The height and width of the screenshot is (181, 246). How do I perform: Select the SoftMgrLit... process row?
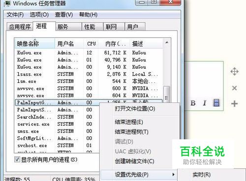coord(57,138)
